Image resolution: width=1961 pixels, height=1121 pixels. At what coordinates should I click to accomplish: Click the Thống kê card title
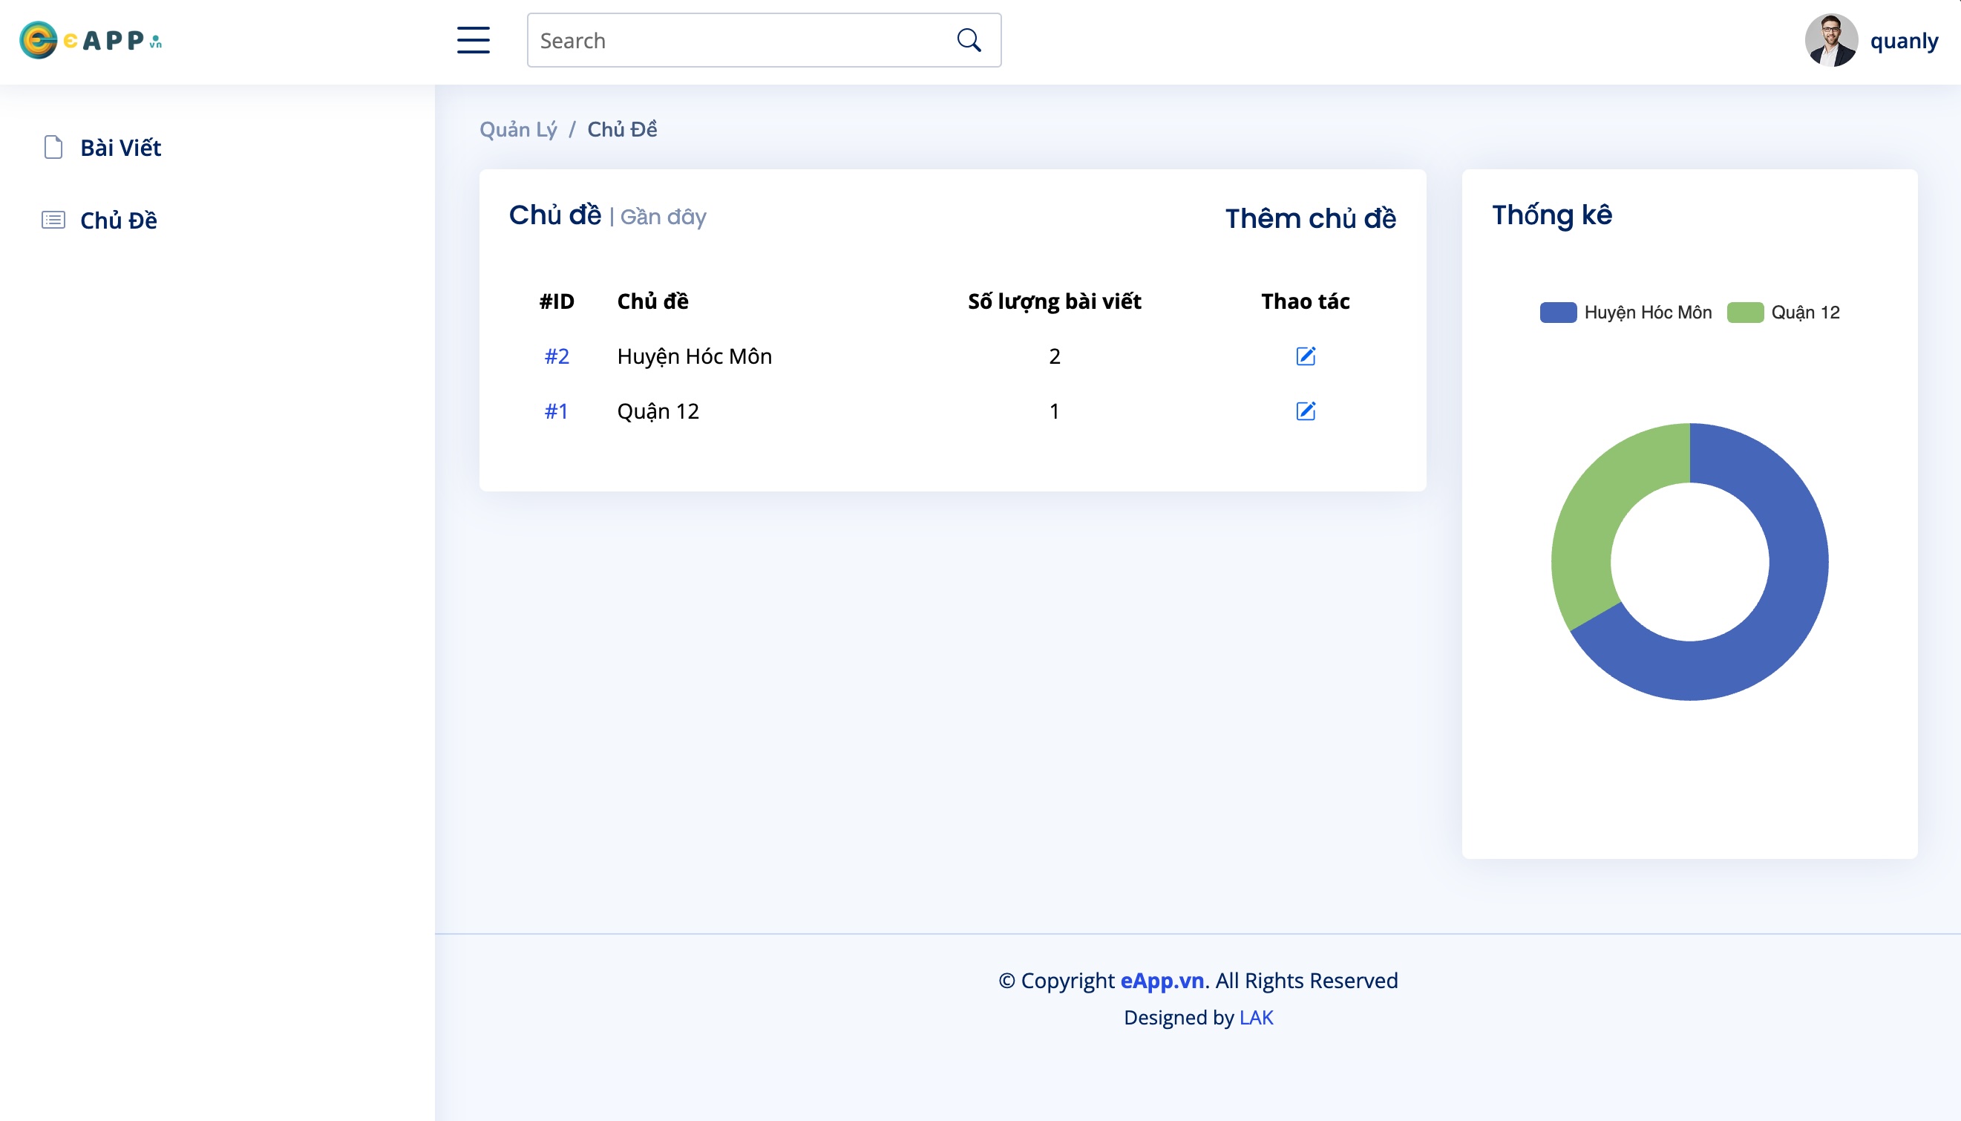[1551, 215]
